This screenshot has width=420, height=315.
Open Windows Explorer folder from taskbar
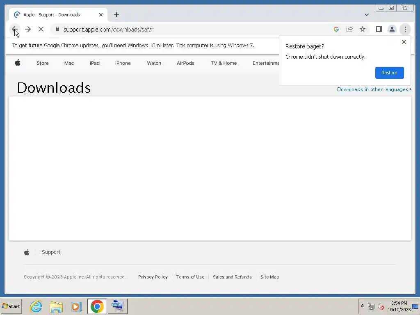[x=56, y=306]
